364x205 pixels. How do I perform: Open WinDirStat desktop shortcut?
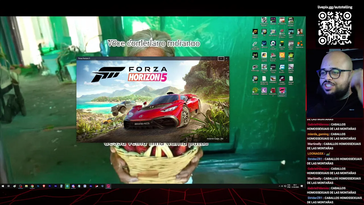pos(255,92)
